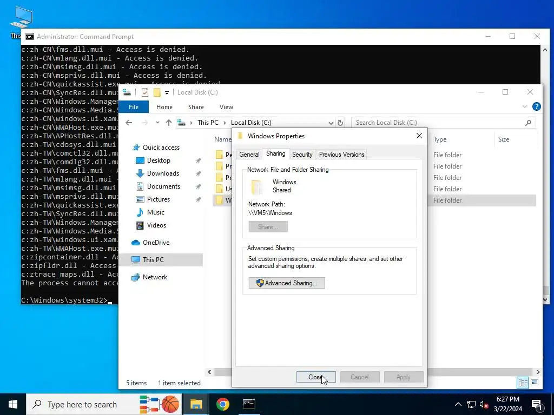Image resolution: width=554 pixels, height=415 pixels.
Task: Click the horizontal scrollbar left arrow in Explorer
Action: tap(209, 372)
